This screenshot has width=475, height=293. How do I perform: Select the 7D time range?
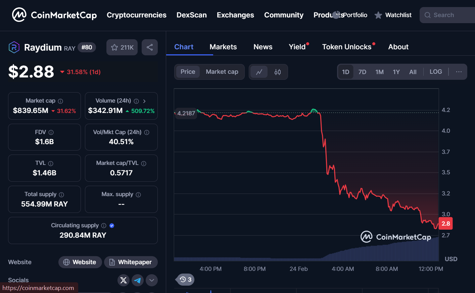(x=362, y=72)
